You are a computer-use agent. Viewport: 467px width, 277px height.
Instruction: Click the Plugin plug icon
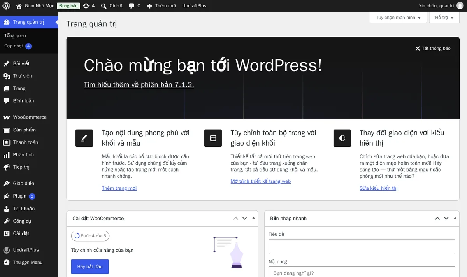click(7, 196)
